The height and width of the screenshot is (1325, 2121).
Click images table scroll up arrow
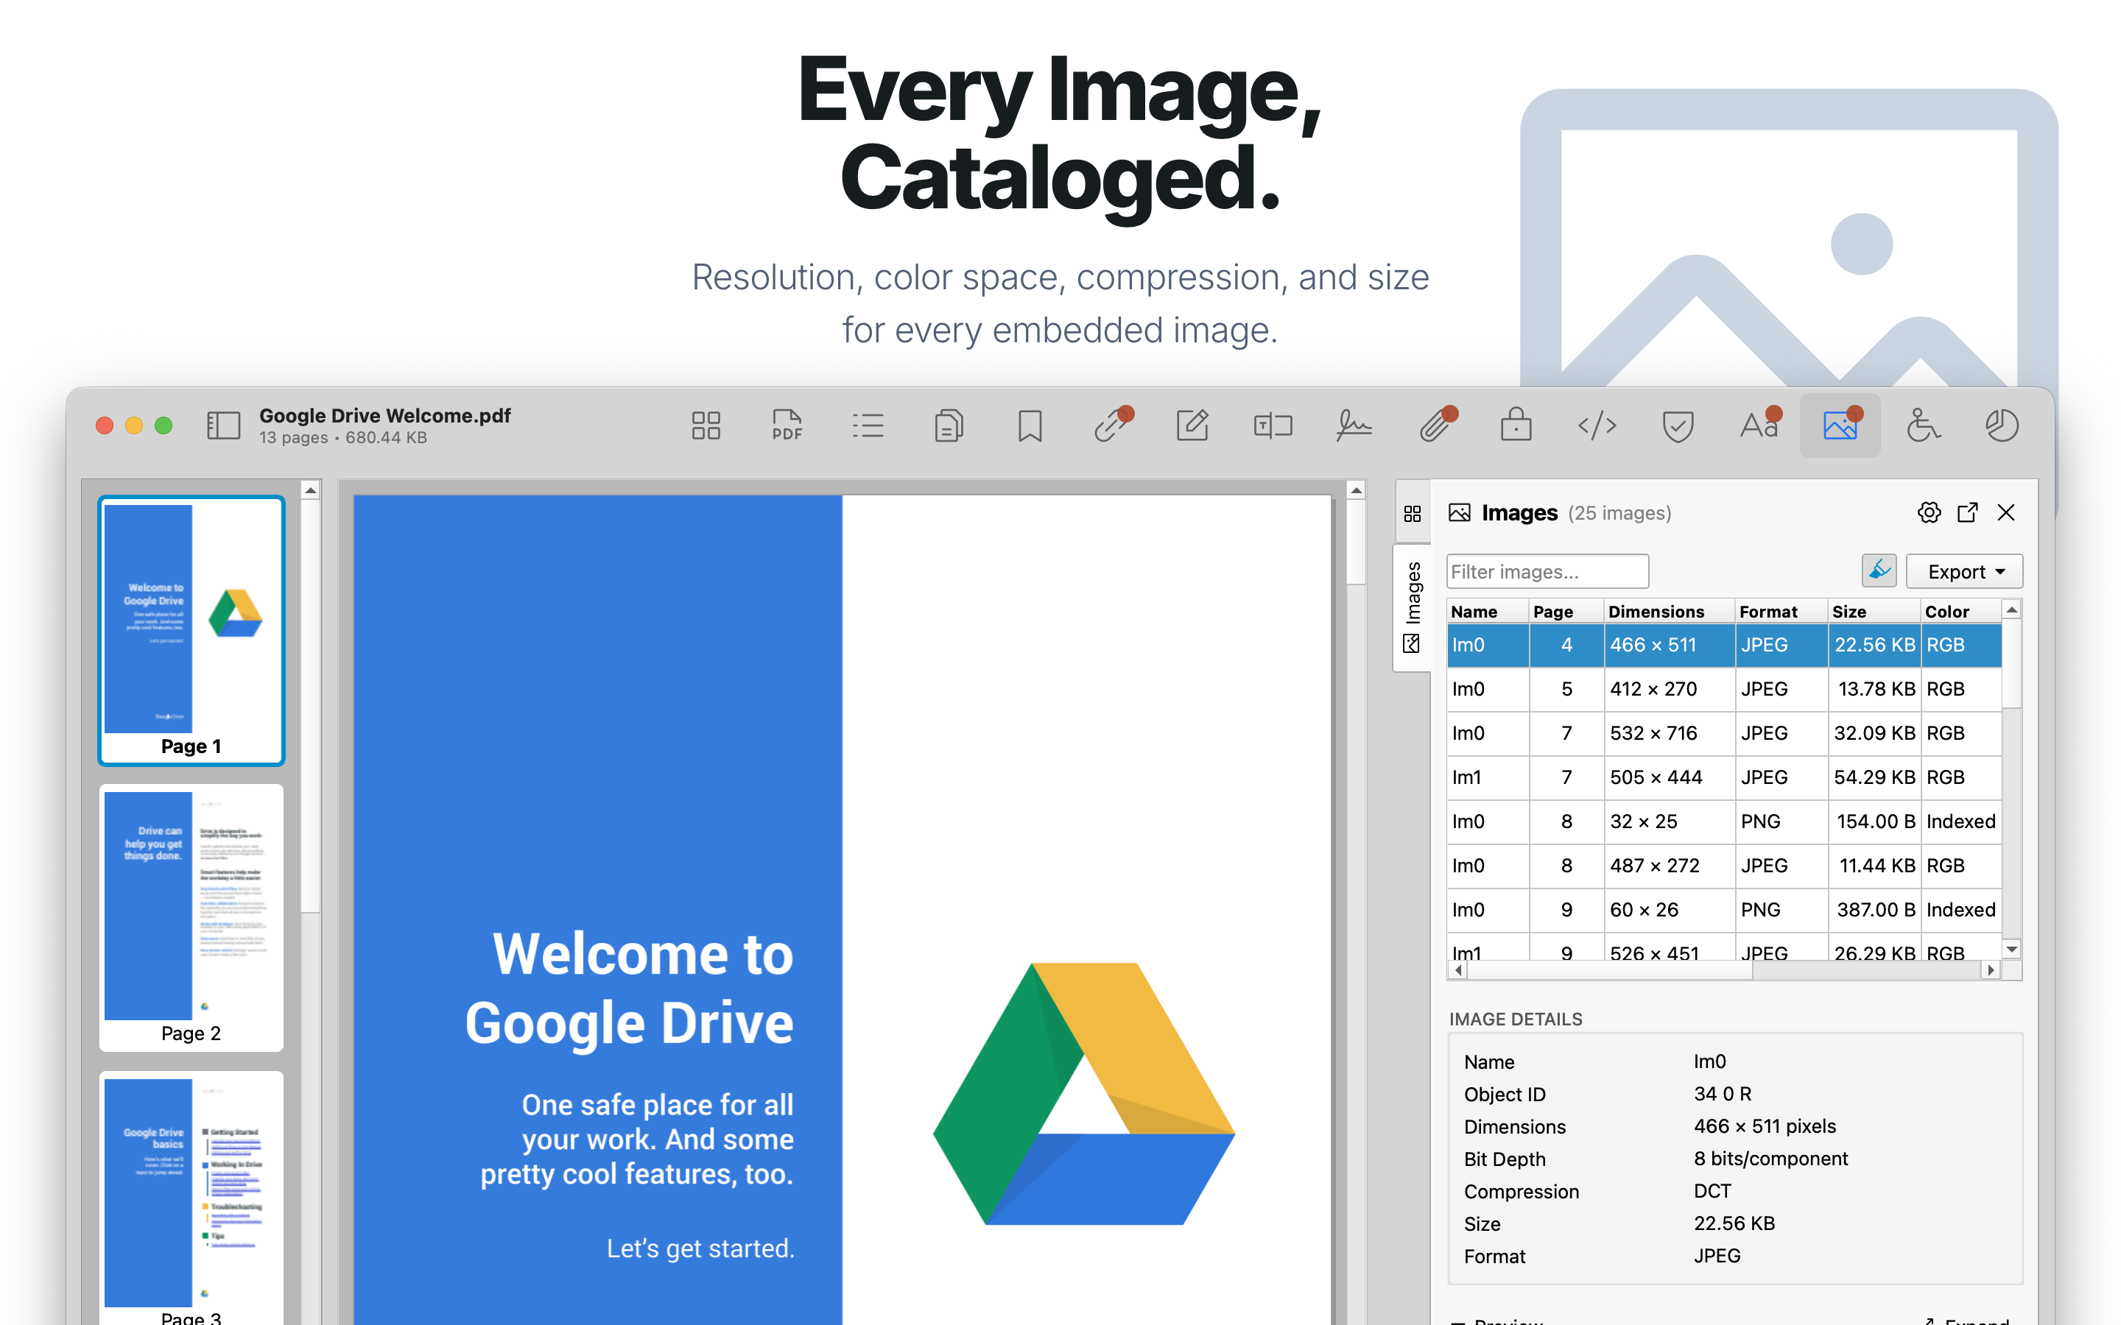[x=2012, y=610]
